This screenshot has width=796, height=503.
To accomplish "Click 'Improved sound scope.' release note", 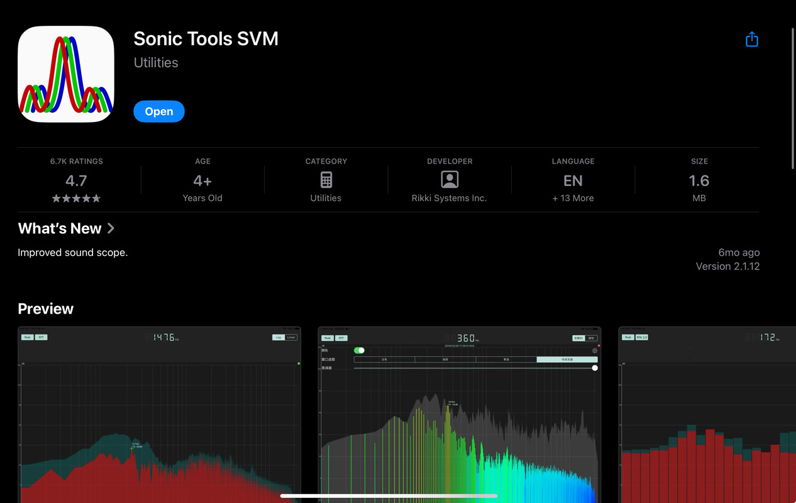I will tap(73, 253).
